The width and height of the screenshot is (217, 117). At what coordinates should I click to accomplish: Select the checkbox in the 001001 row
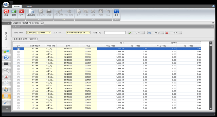[18, 77]
